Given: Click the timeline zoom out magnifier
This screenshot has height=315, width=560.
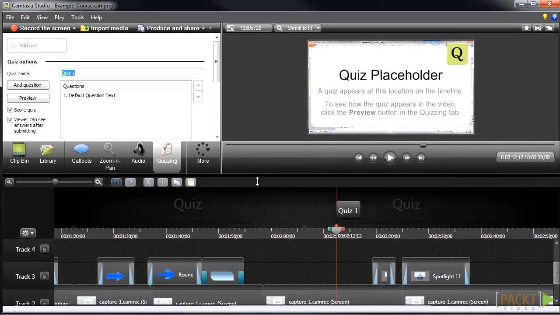Looking at the screenshot, I should 9,182.
